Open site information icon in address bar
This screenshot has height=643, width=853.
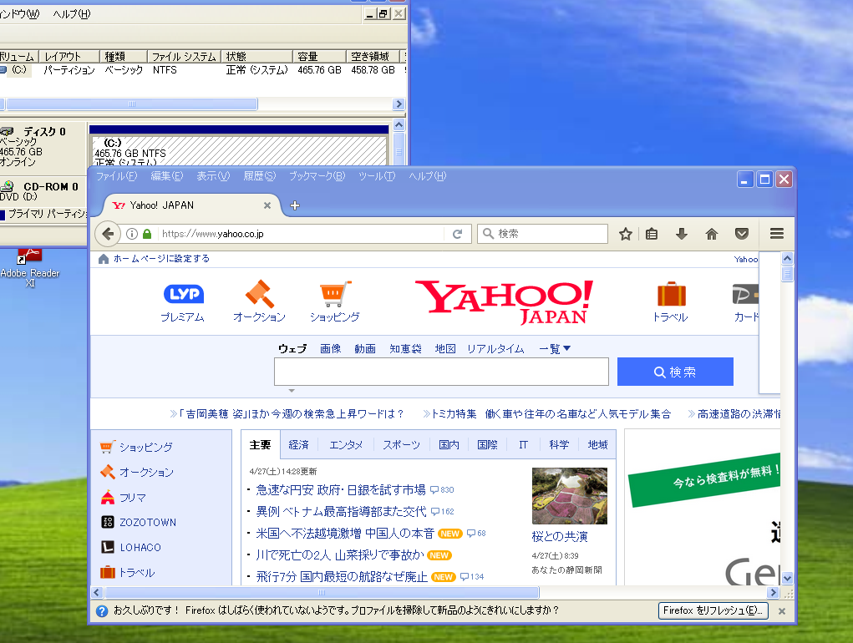[x=132, y=234]
